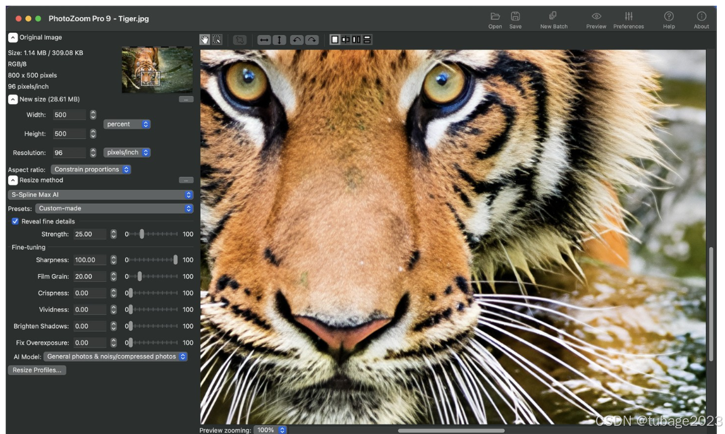The image size is (725, 434).
Task: Open the Constrain proportions aspect ratio menu
Action: (91, 170)
